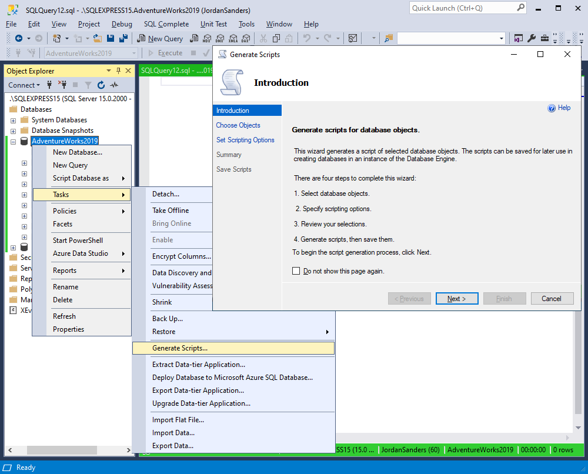The image size is (588, 474).
Task: Expand the Database Snapshots node
Action: pyautogui.click(x=13, y=131)
